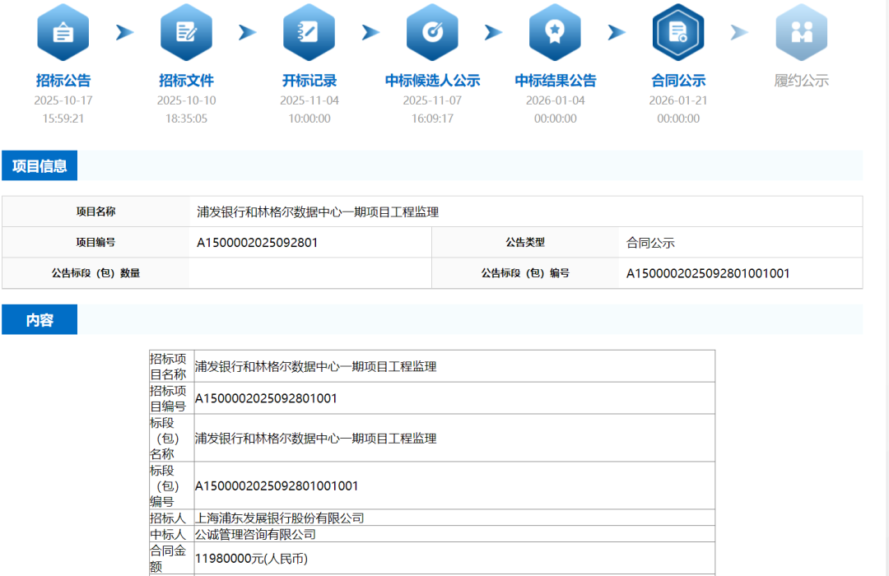Click time 15:59:21 under 招标公告
The image size is (889, 576).
click(63, 118)
